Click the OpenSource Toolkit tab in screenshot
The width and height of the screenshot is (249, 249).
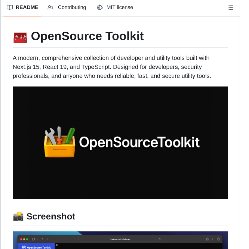tap(36, 246)
